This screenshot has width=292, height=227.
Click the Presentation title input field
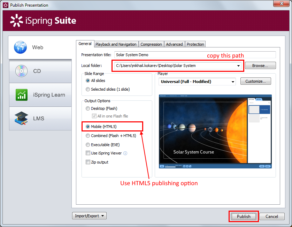[x=195, y=55]
